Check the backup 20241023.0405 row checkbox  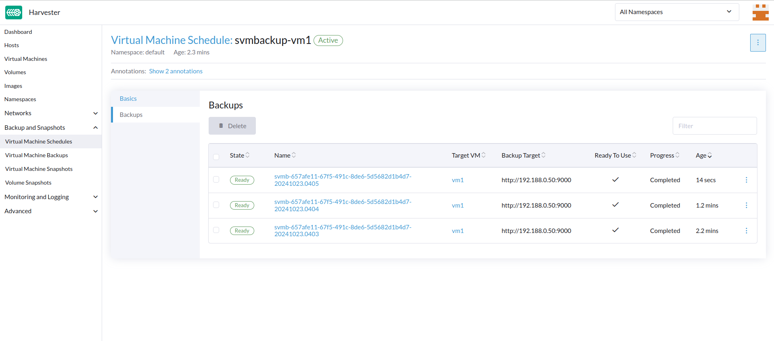point(216,180)
